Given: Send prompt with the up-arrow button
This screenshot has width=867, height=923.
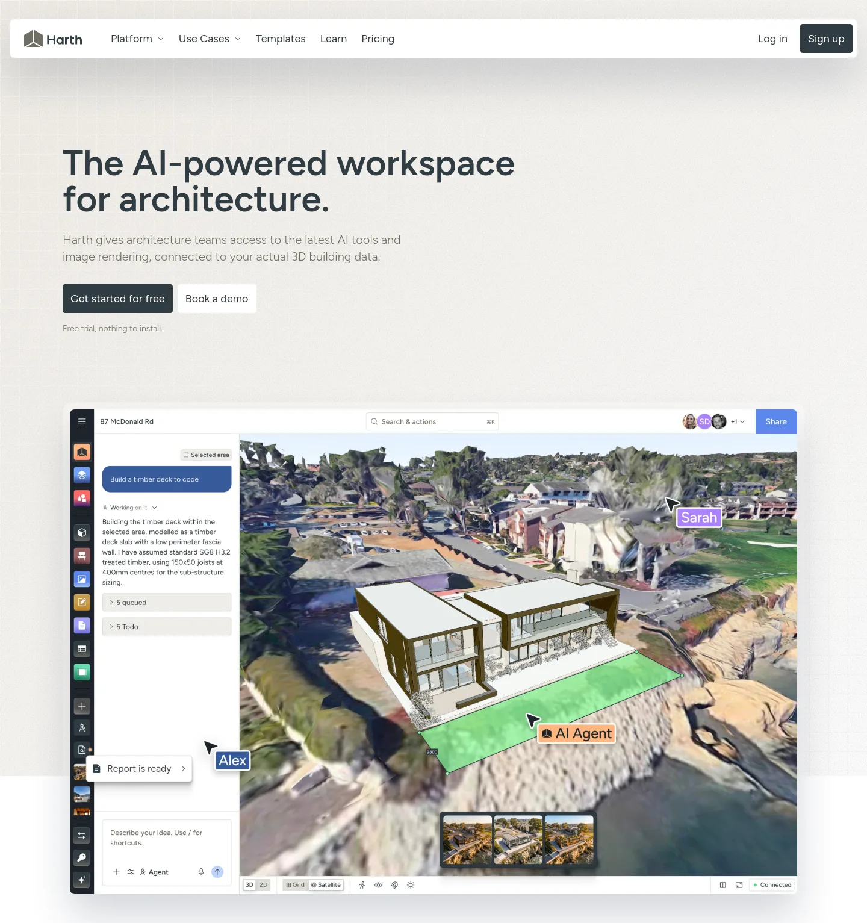Looking at the screenshot, I should (x=217, y=872).
